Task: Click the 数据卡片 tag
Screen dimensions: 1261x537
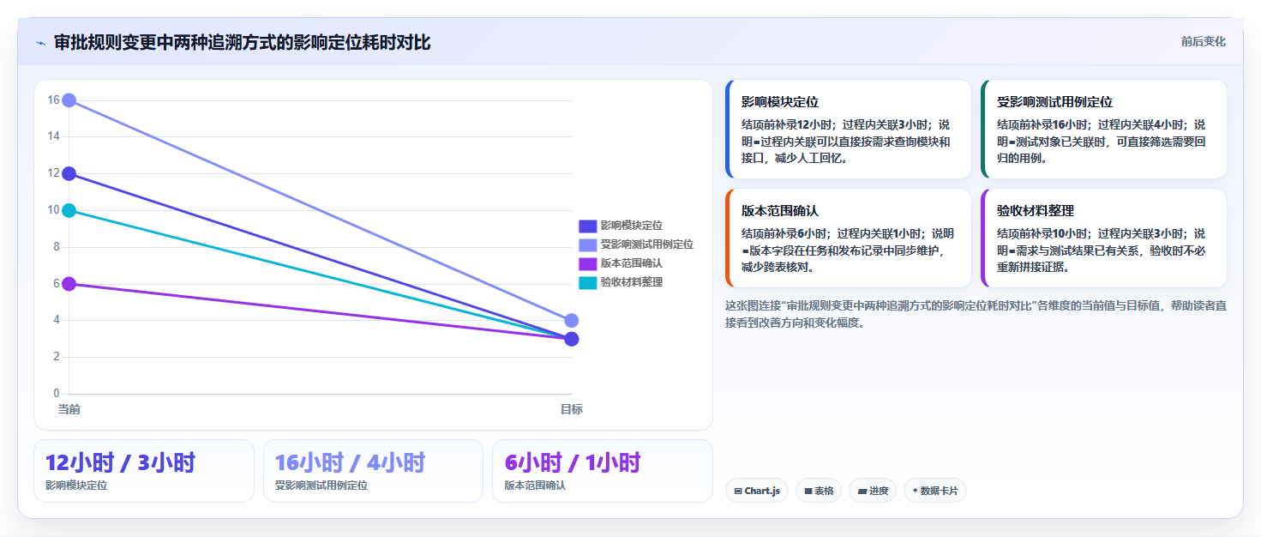Action: point(935,491)
